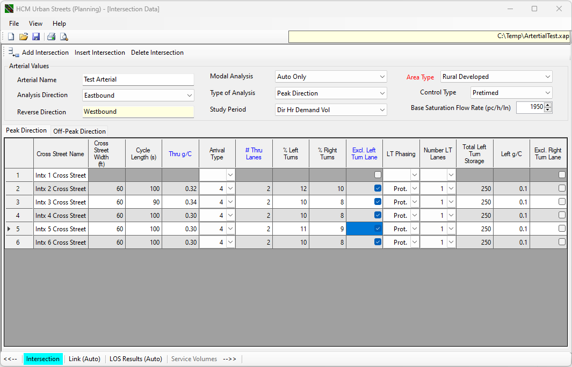This screenshot has height=367, width=572.
Task: Click the Add Intersection icon
Action: 14,53
